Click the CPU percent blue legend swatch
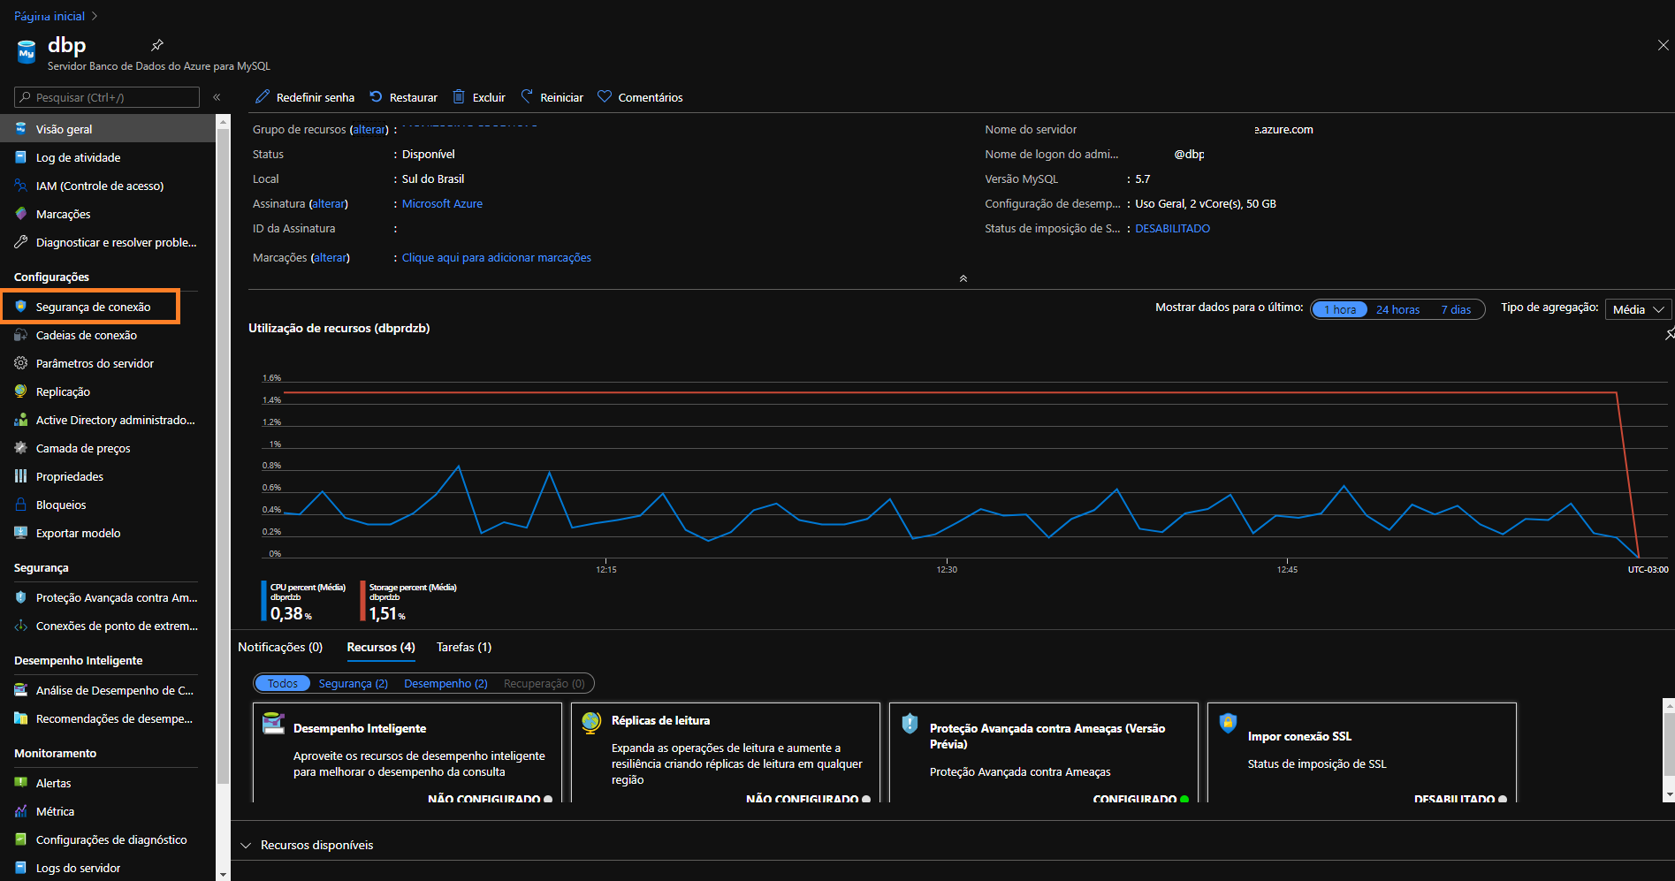 (263, 601)
